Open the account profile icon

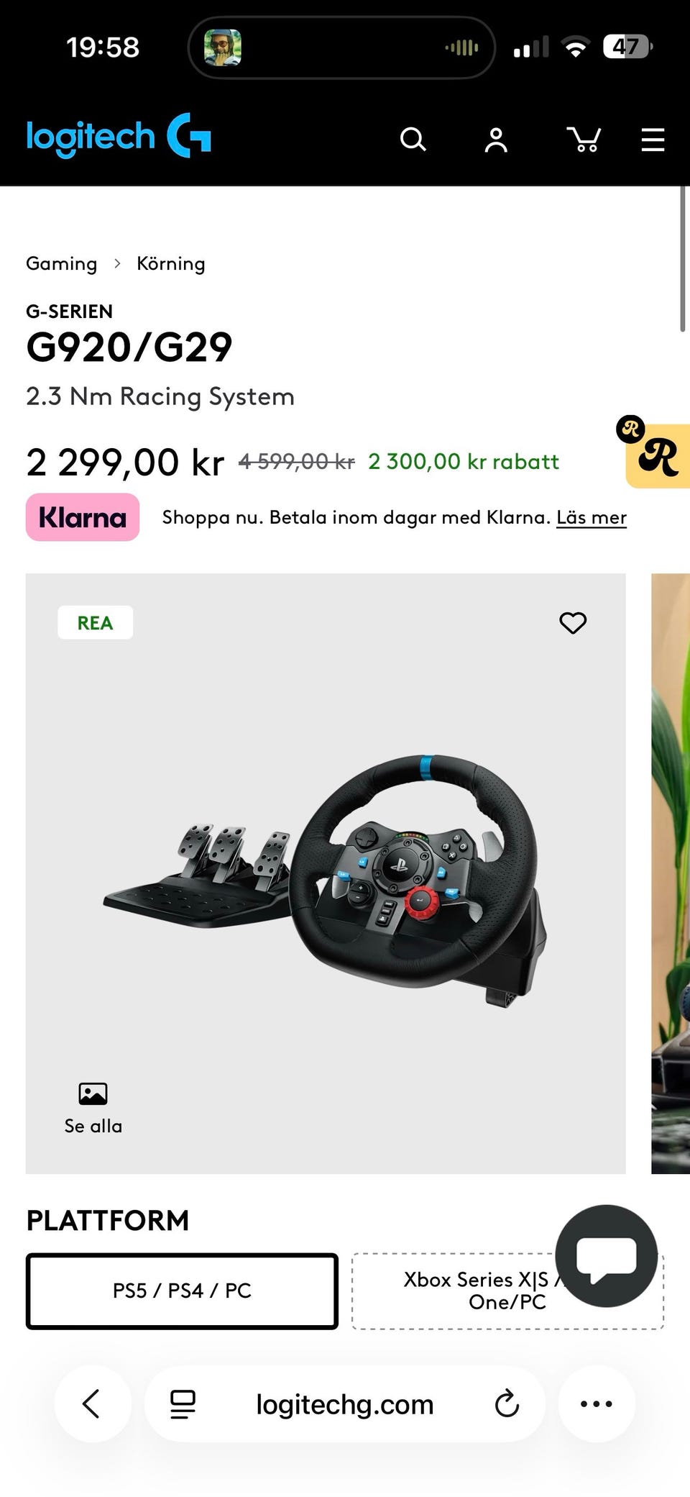pos(496,140)
